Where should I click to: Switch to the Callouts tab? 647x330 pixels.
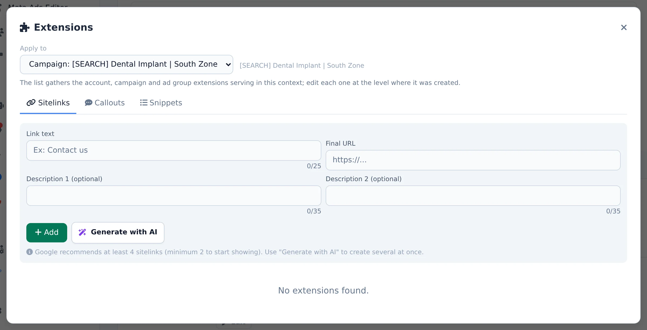[x=105, y=103]
